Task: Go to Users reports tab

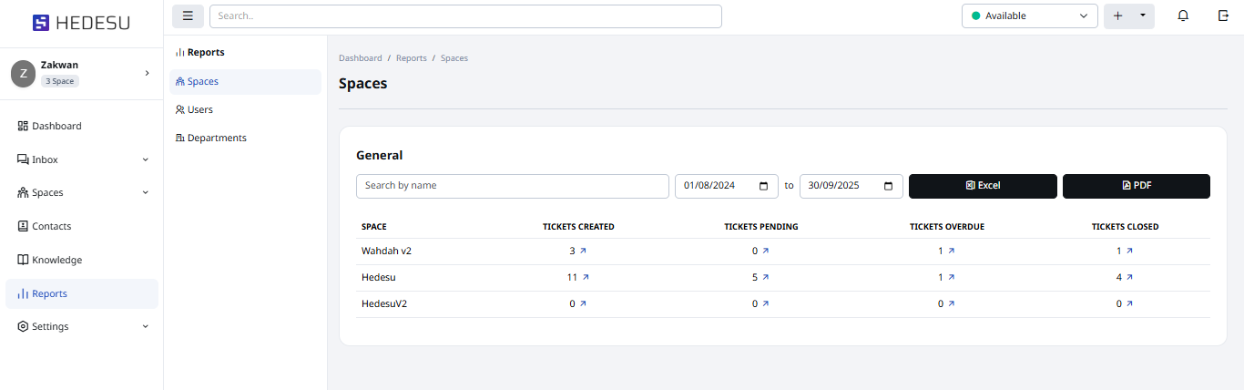Action: point(199,109)
